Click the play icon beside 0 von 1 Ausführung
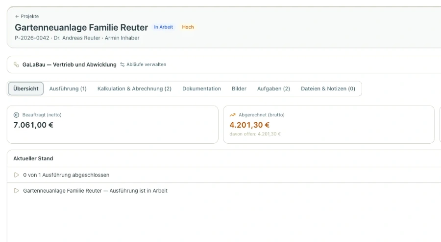Screen dimensions: 441x242 click(x=16, y=175)
